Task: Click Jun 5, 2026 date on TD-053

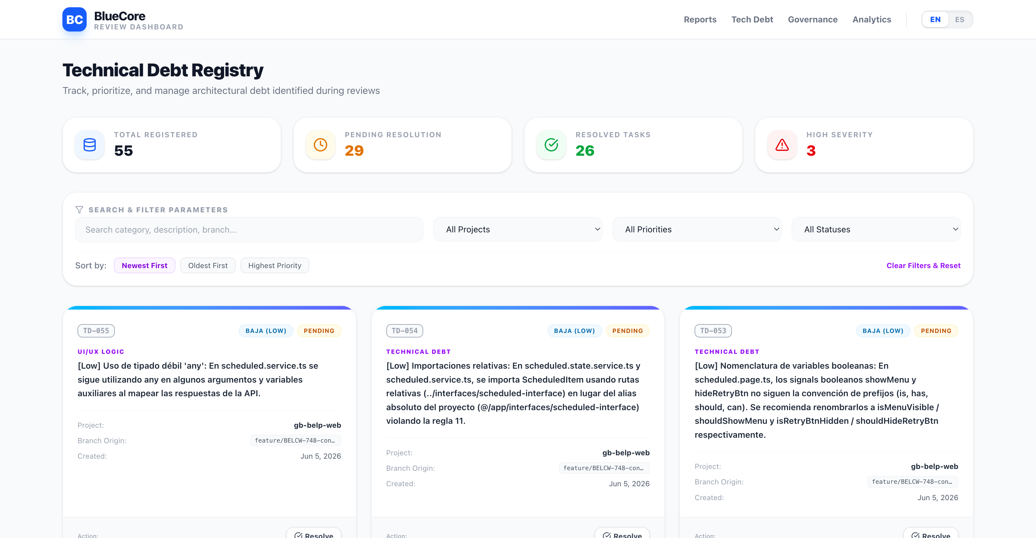Action: pyautogui.click(x=938, y=497)
